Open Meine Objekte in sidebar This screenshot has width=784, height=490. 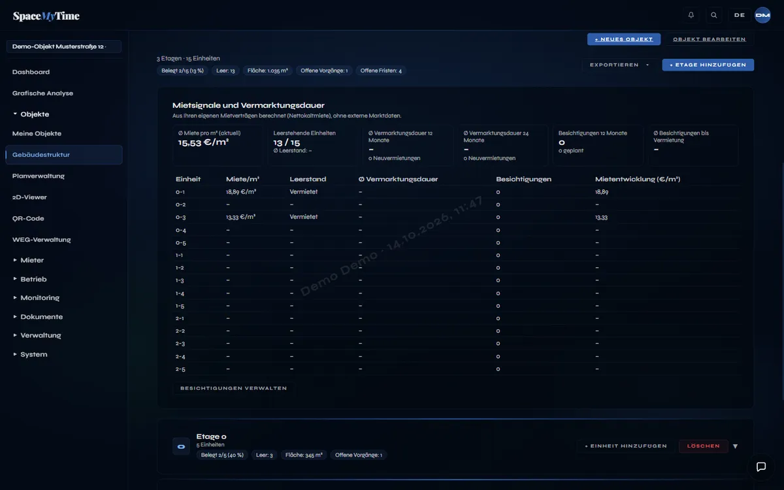point(37,133)
